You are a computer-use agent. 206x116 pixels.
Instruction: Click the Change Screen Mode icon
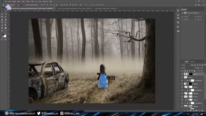pos(5,39)
